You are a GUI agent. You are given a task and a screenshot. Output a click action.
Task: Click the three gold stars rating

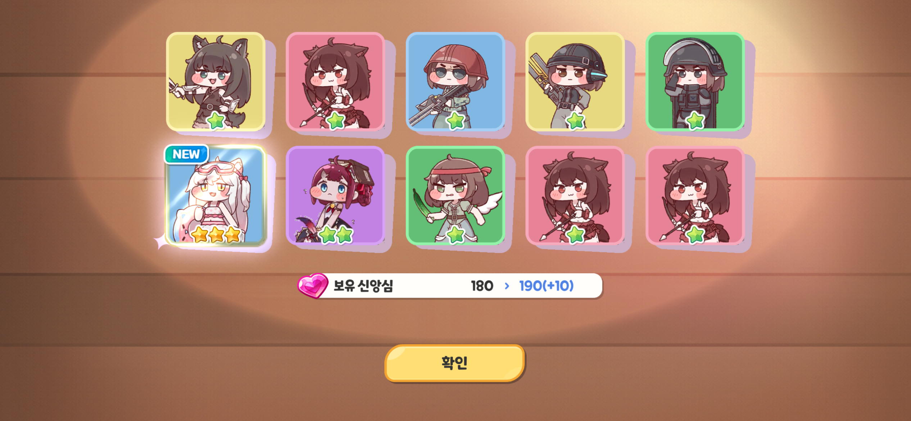point(216,235)
